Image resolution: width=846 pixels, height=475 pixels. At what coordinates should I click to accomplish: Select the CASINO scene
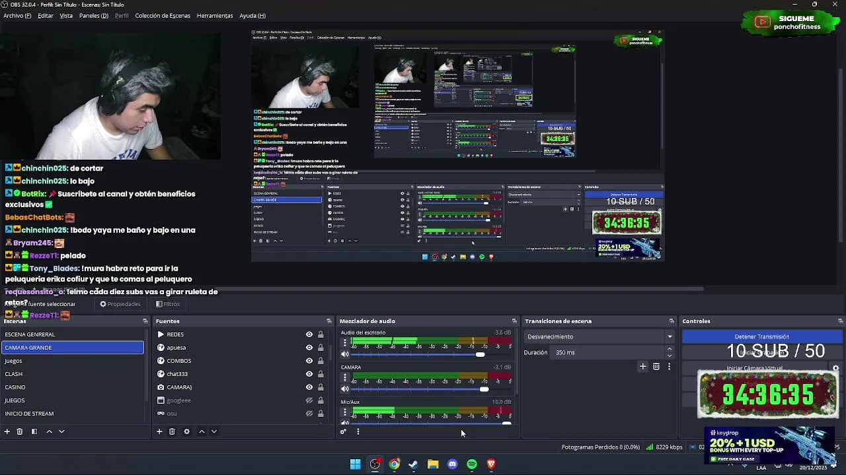click(x=73, y=387)
